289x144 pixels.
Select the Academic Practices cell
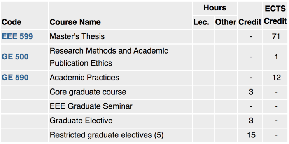click(x=84, y=77)
